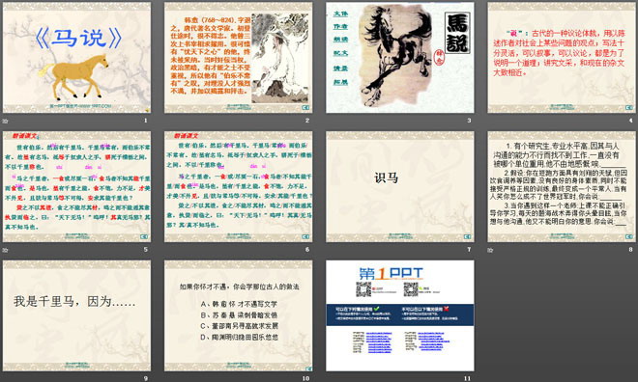Screen dimensions: 638x382
Task: Click the 韩愈 portrait painting on slide 2
Action: point(280,58)
